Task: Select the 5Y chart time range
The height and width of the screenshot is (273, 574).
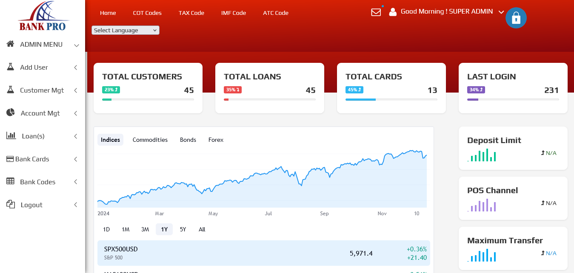Action: pos(183,229)
